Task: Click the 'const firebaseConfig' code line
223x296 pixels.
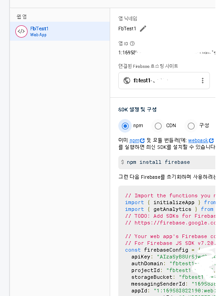Action: pos(163,250)
